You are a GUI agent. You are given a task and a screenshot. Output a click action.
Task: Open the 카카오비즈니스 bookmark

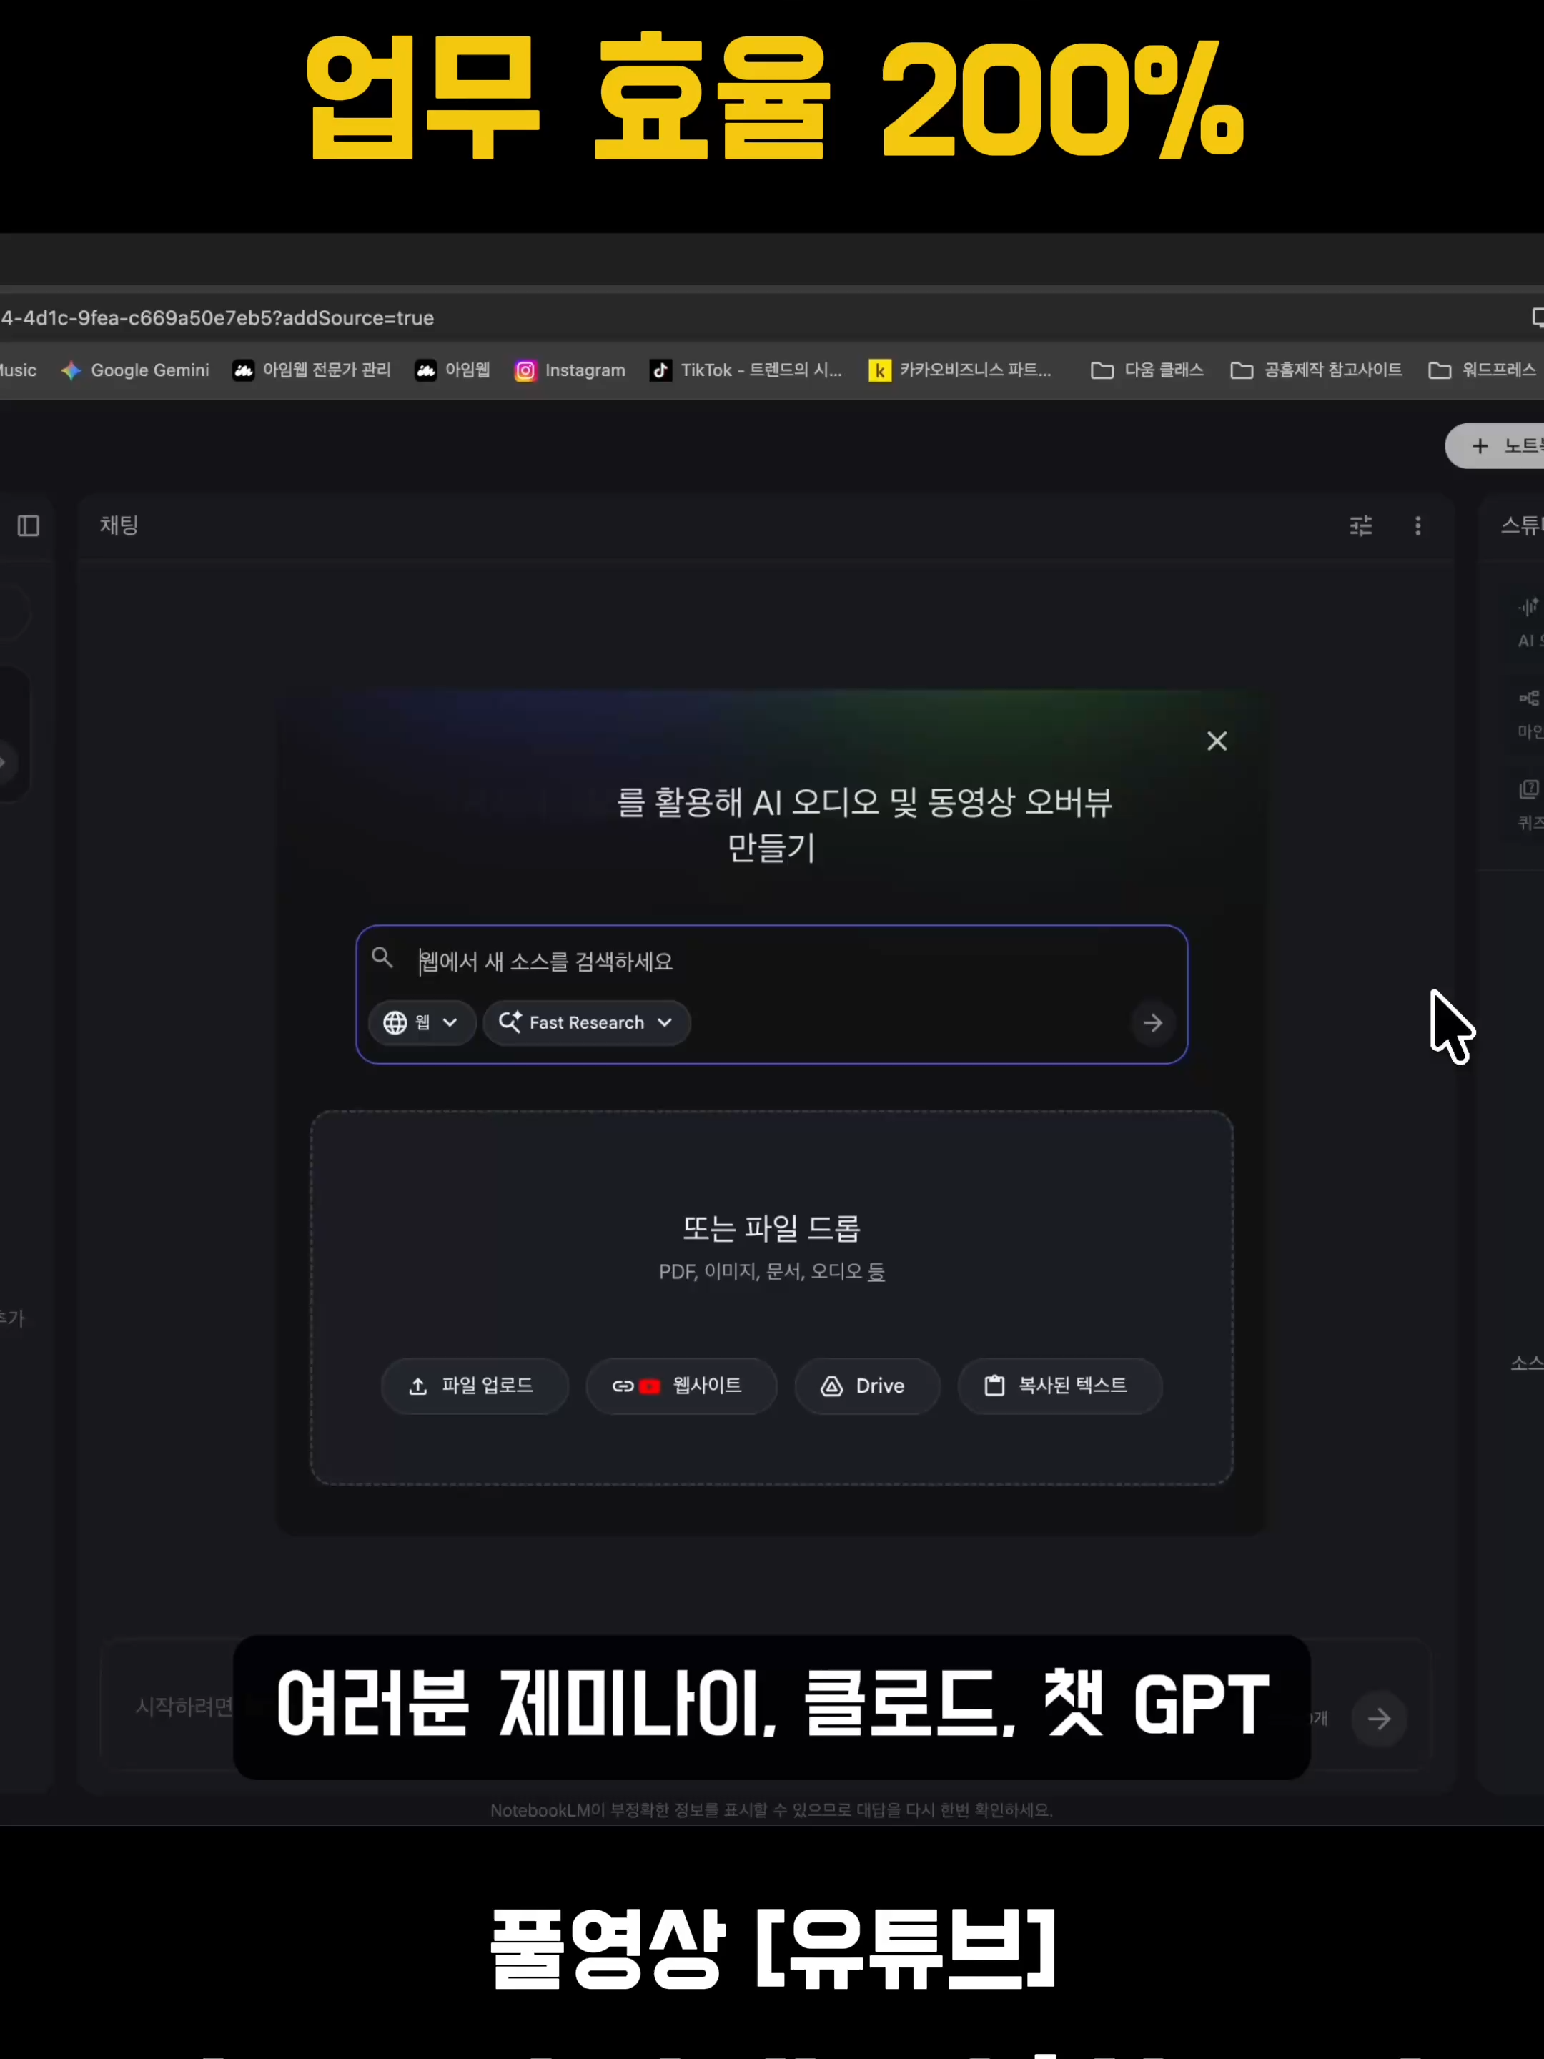(961, 370)
